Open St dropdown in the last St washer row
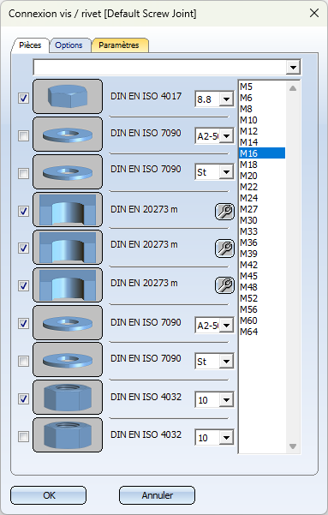 click(227, 362)
